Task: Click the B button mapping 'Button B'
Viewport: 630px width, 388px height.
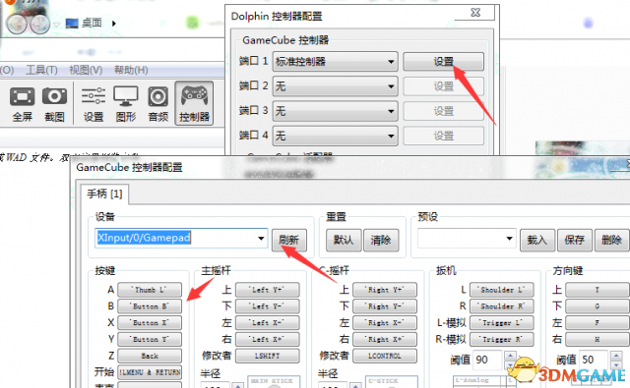Action: click(150, 306)
